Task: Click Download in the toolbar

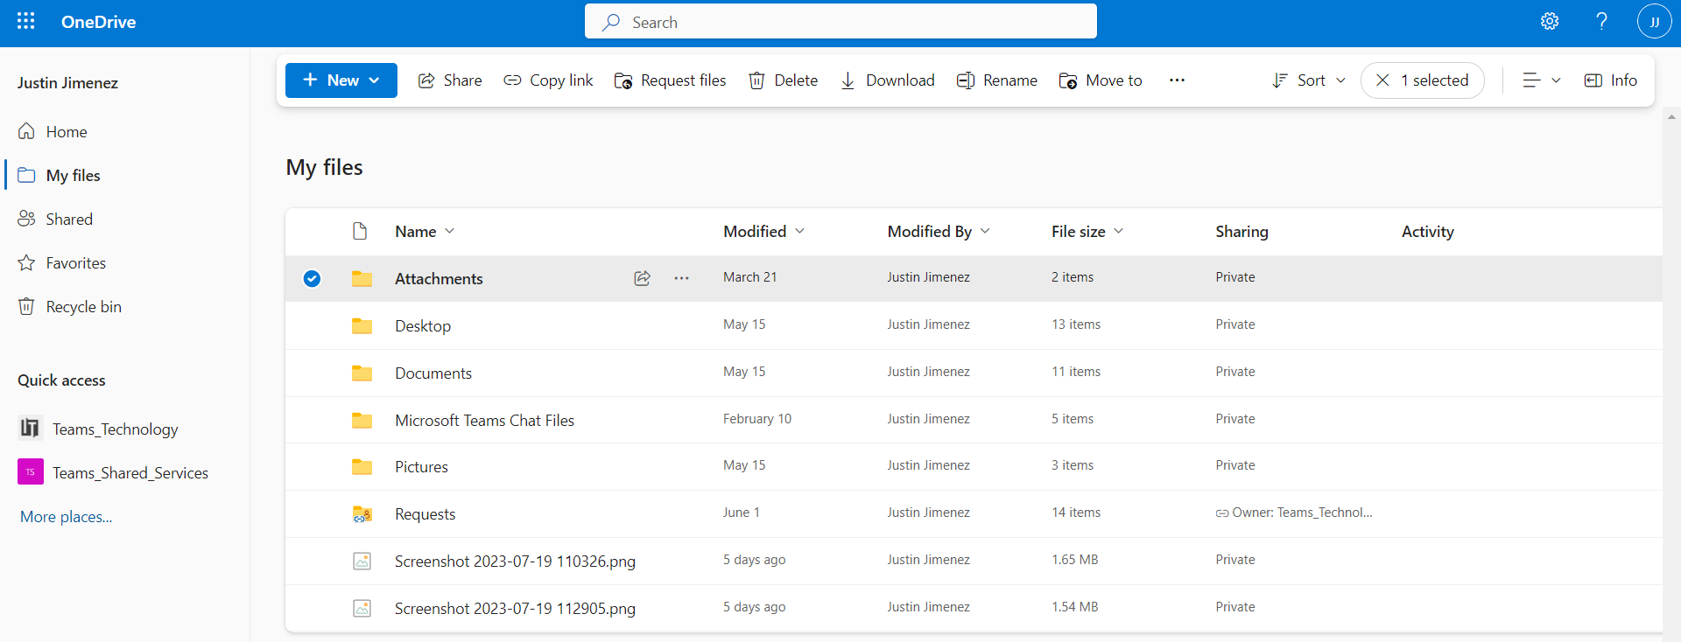Action: [x=887, y=80]
